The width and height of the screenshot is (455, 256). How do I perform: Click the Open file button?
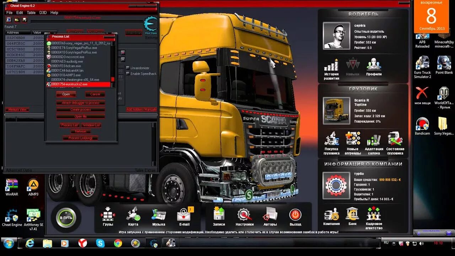pos(81,116)
